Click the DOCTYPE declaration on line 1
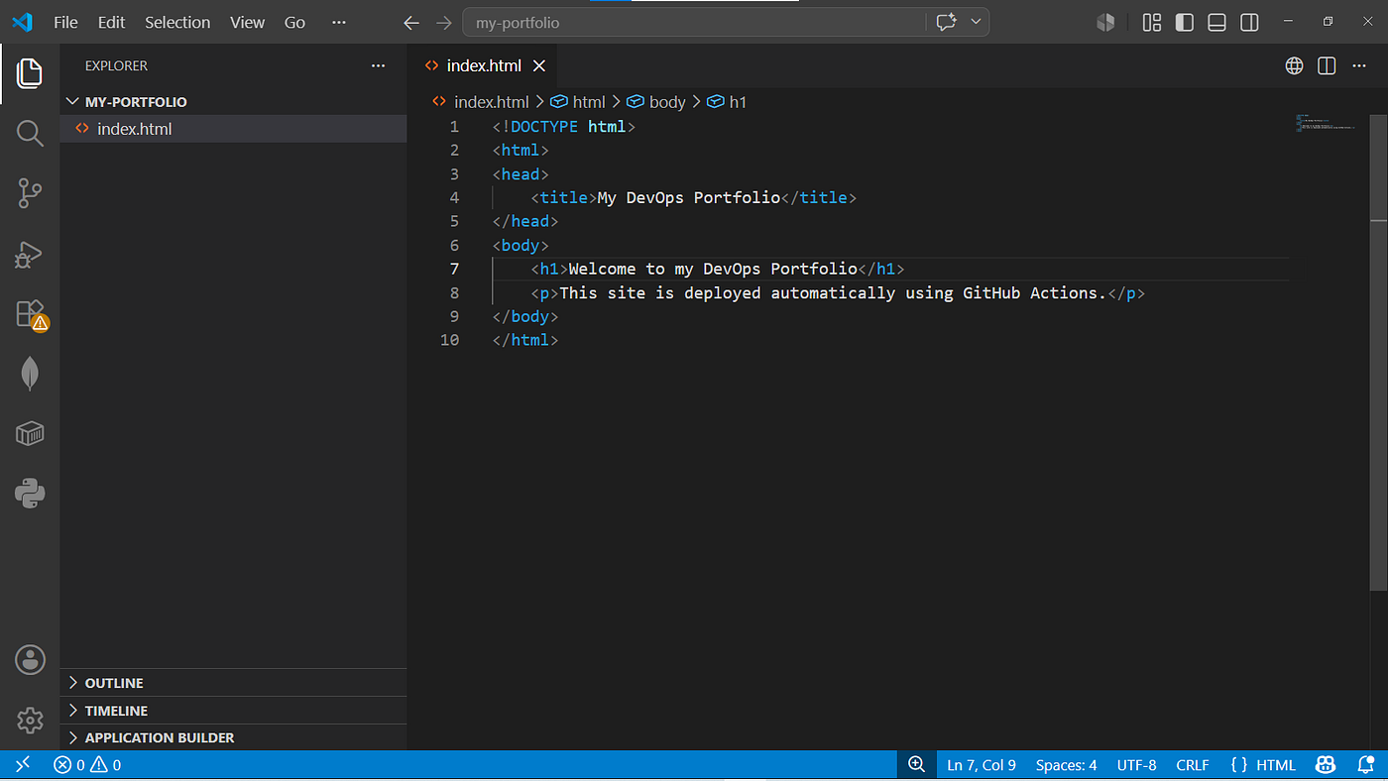Viewport: 1388px width, 781px height. (563, 126)
